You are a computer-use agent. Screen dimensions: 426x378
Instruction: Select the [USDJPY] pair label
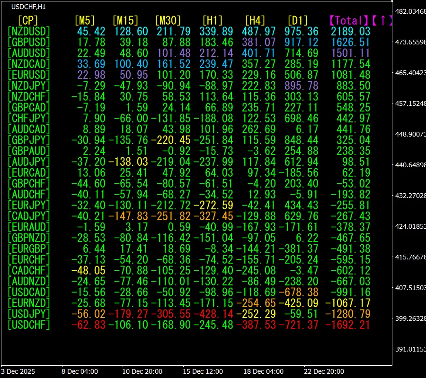(x=29, y=314)
